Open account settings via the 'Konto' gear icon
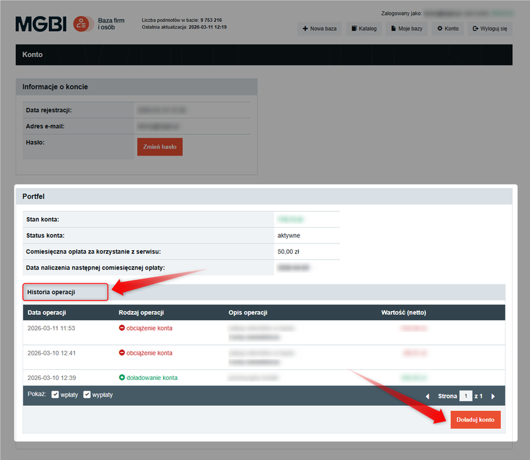This screenshot has width=530, height=460. click(x=440, y=28)
